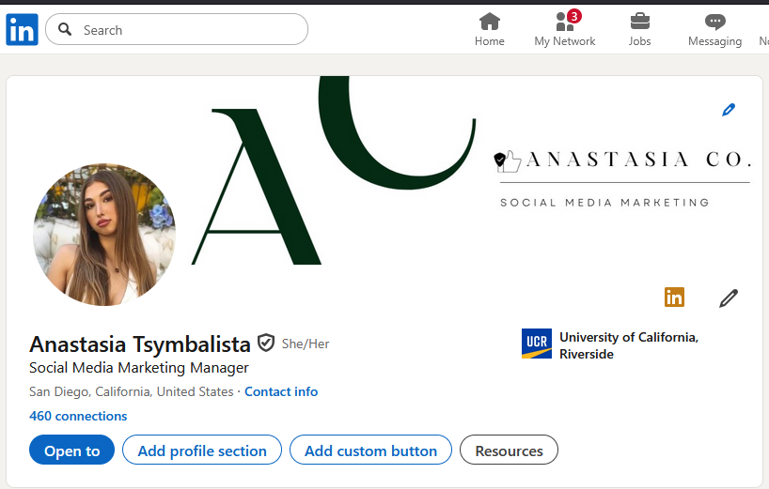The height and width of the screenshot is (489, 769).
Task: Open the profile photo of Anastasia
Action: pyautogui.click(x=104, y=235)
